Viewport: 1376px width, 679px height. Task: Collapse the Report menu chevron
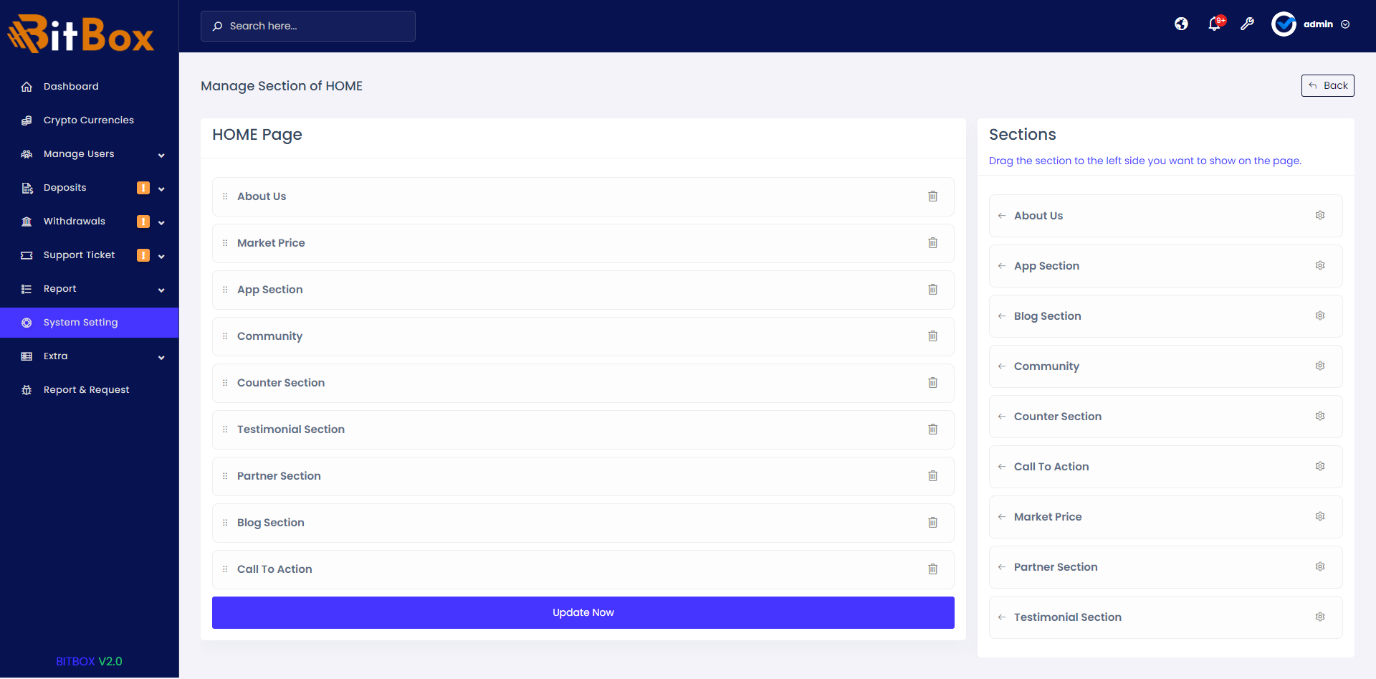(161, 290)
